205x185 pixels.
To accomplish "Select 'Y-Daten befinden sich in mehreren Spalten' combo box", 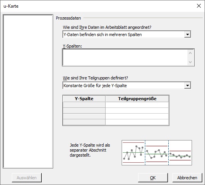I will 127,35.
